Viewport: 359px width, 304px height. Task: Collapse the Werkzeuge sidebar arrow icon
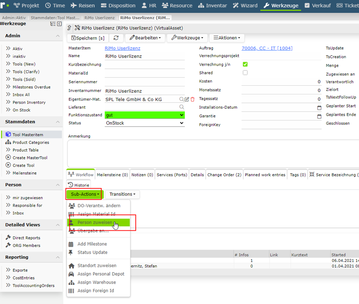tap(59, 24)
